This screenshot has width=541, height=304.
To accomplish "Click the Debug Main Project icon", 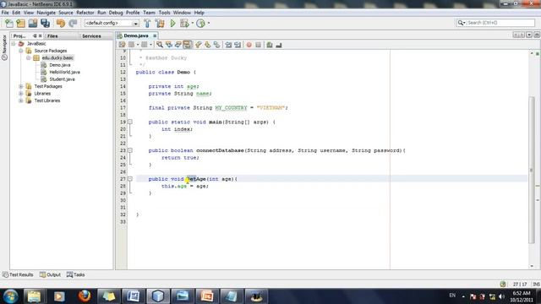I will [184, 23].
